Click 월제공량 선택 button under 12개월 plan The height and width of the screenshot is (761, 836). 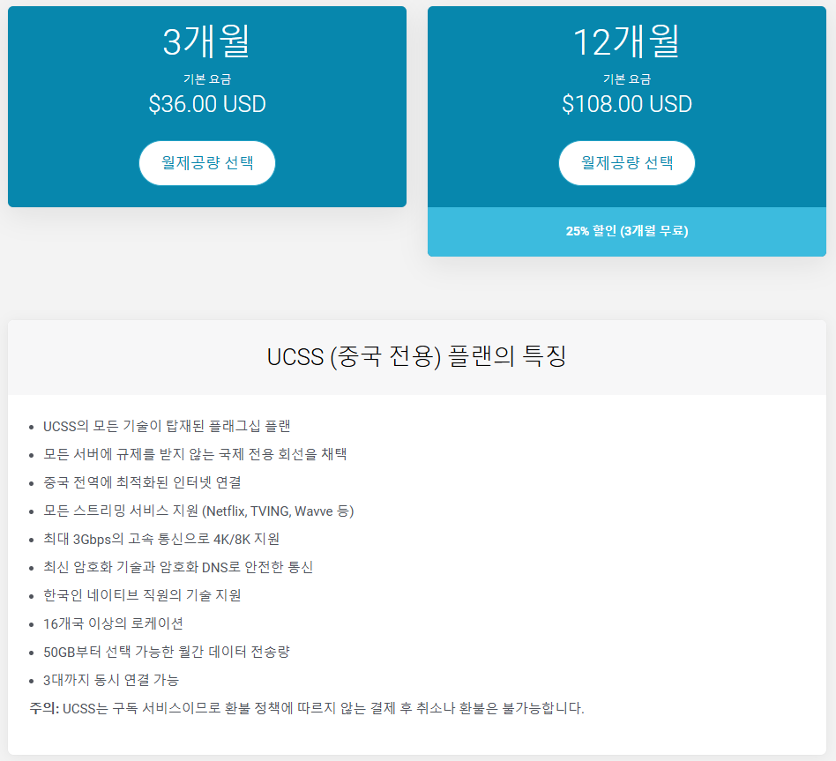[626, 163]
